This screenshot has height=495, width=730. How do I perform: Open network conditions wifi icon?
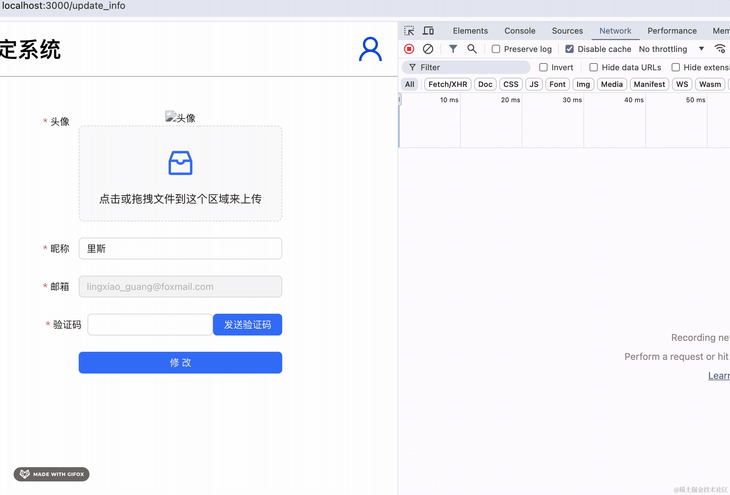[x=720, y=49]
